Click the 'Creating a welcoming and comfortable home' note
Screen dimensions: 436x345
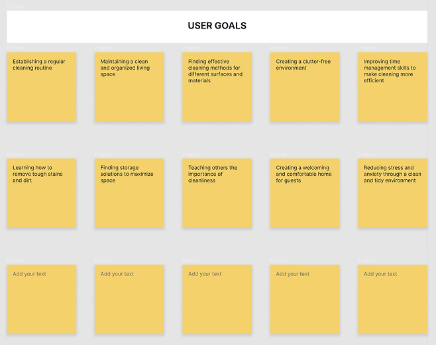pos(305,193)
